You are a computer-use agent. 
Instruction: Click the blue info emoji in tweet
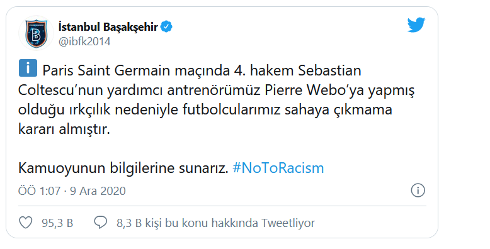(x=28, y=68)
